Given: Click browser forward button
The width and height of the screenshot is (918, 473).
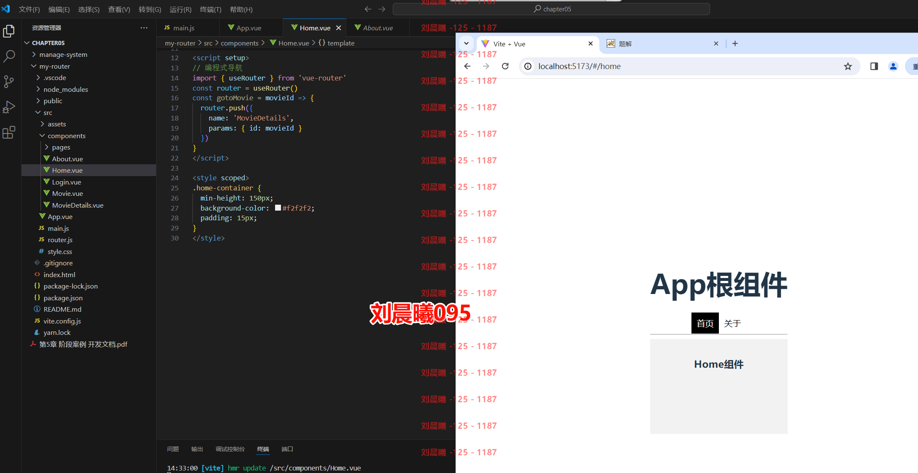Looking at the screenshot, I should point(486,66).
